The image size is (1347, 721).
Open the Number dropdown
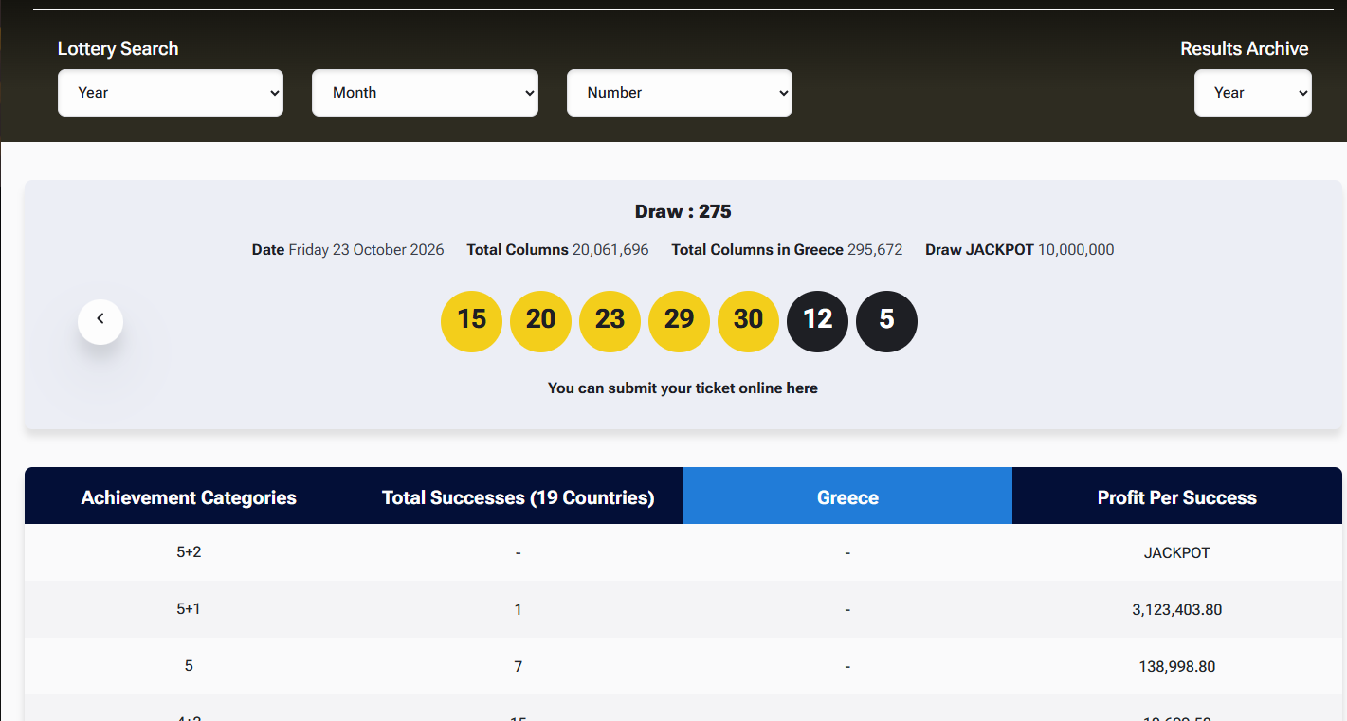tap(680, 93)
